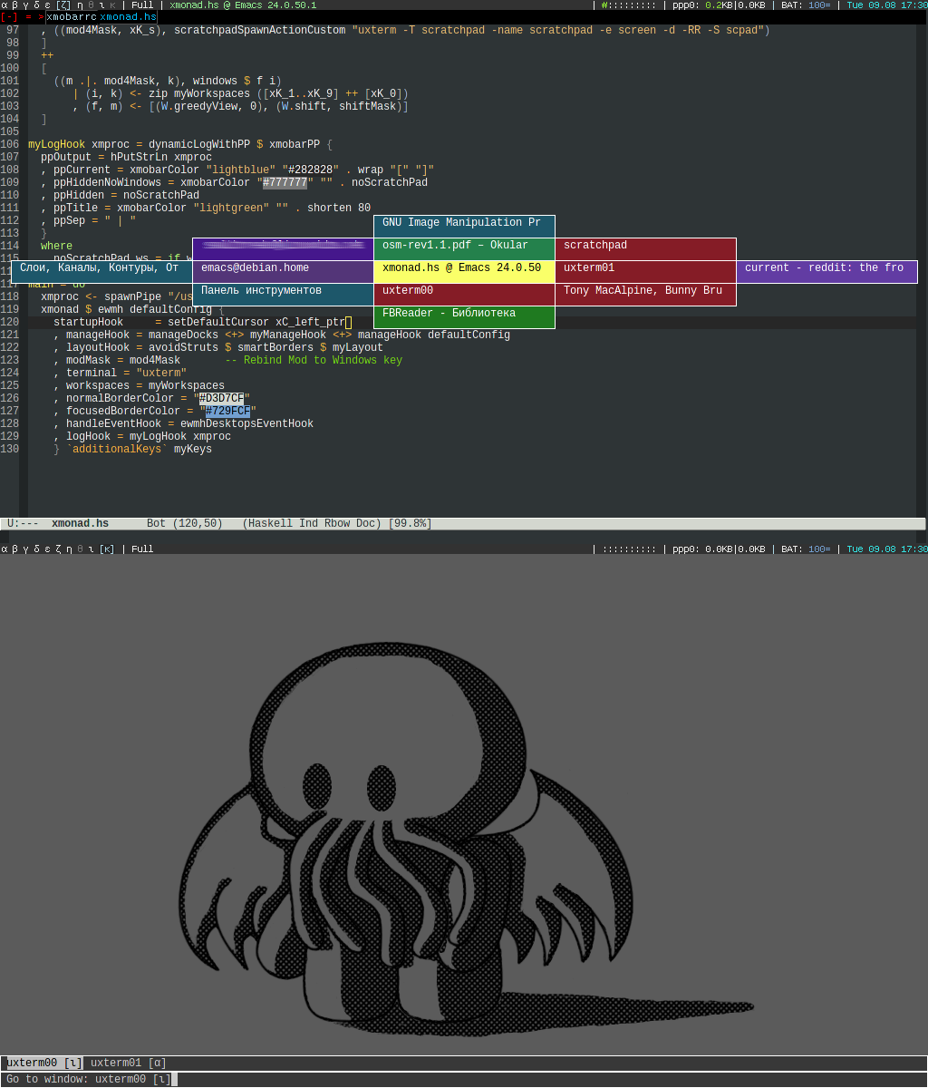
Task: Click the ppp0: 0.2KB network indicator
Action: (719, 5)
